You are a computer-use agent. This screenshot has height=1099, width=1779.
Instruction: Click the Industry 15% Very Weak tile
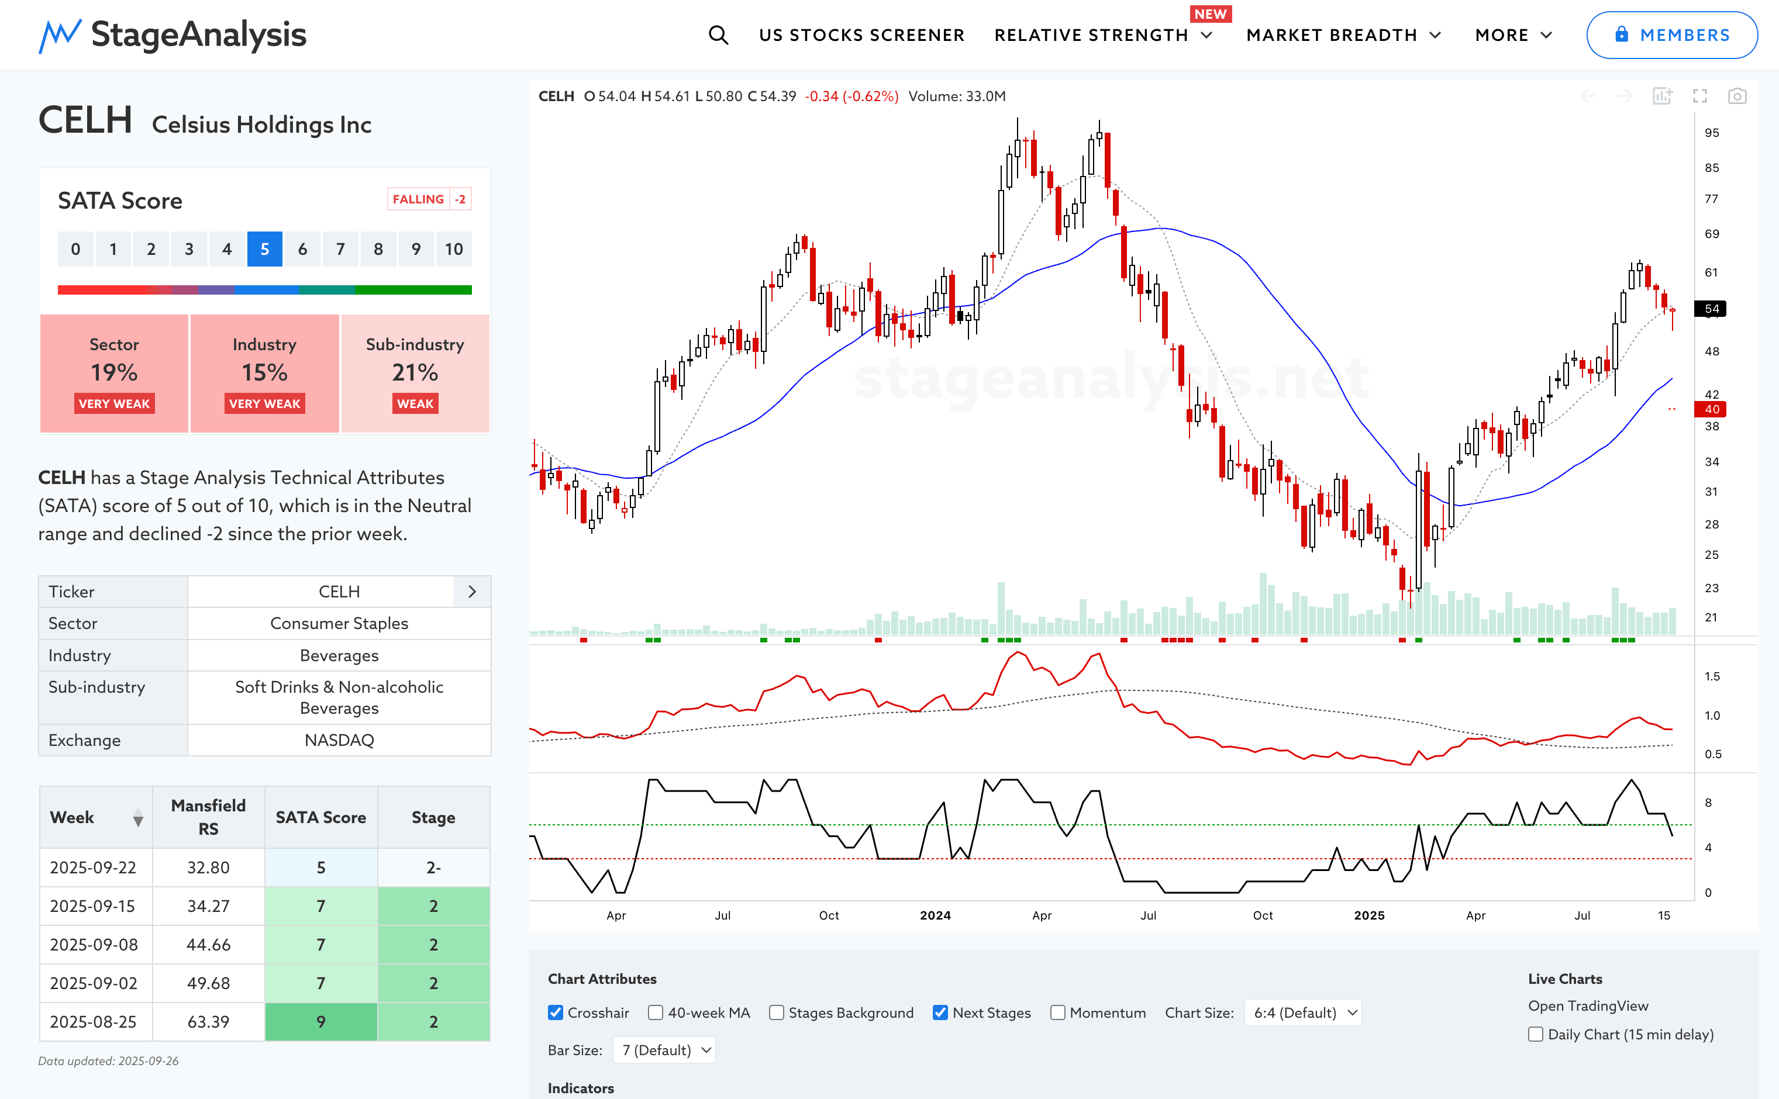click(x=265, y=374)
